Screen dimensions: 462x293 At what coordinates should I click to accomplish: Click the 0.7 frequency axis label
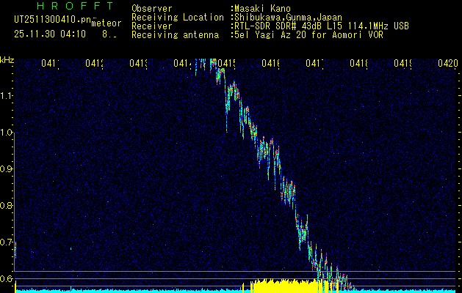pos(7,242)
